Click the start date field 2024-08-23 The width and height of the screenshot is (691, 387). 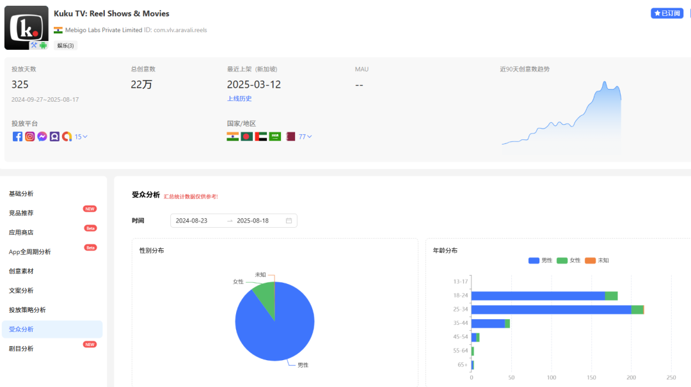tap(191, 221)
